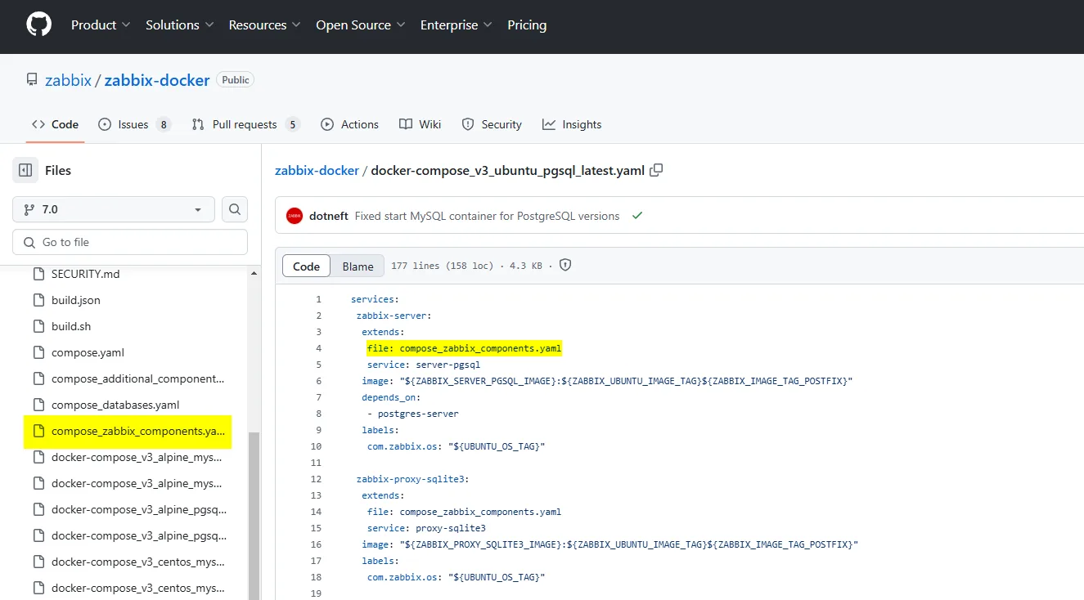The width and height of the screenshot is (1084, 600).
Task: Click file icon next to compose.yaml
Action: coord(38,352)
